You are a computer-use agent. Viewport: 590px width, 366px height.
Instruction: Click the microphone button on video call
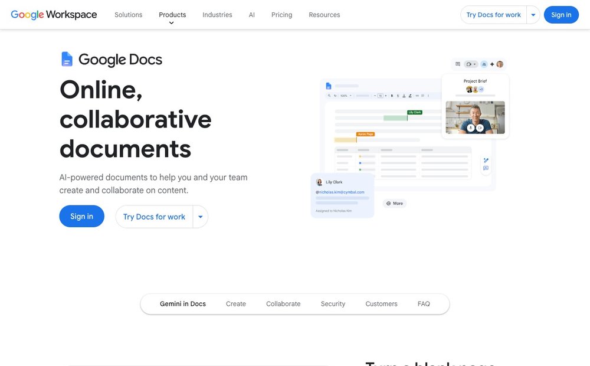(x=470, y=128)
